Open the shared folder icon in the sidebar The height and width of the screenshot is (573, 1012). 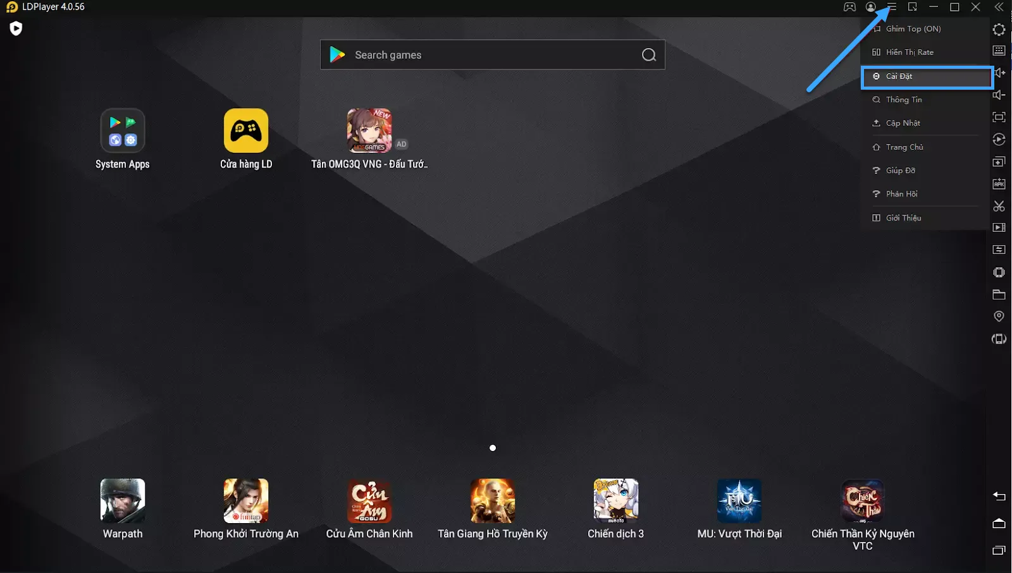point(999,294)
